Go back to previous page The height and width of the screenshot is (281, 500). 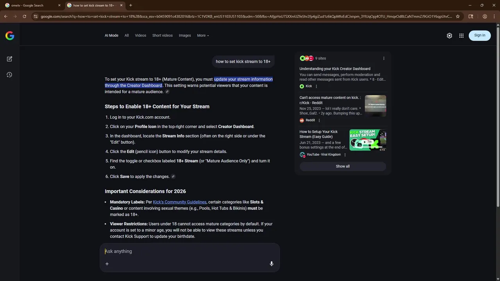pyautogui.click(x=5, y=16)
